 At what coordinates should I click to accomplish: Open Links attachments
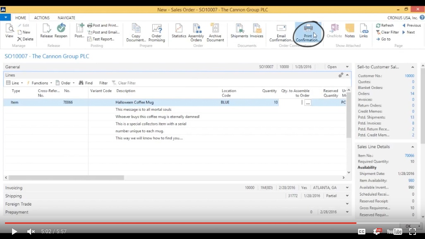[x=363, y=31]
